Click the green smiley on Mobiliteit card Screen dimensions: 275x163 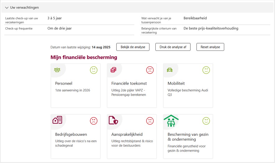pyautogui.click(x=206, y=70)
